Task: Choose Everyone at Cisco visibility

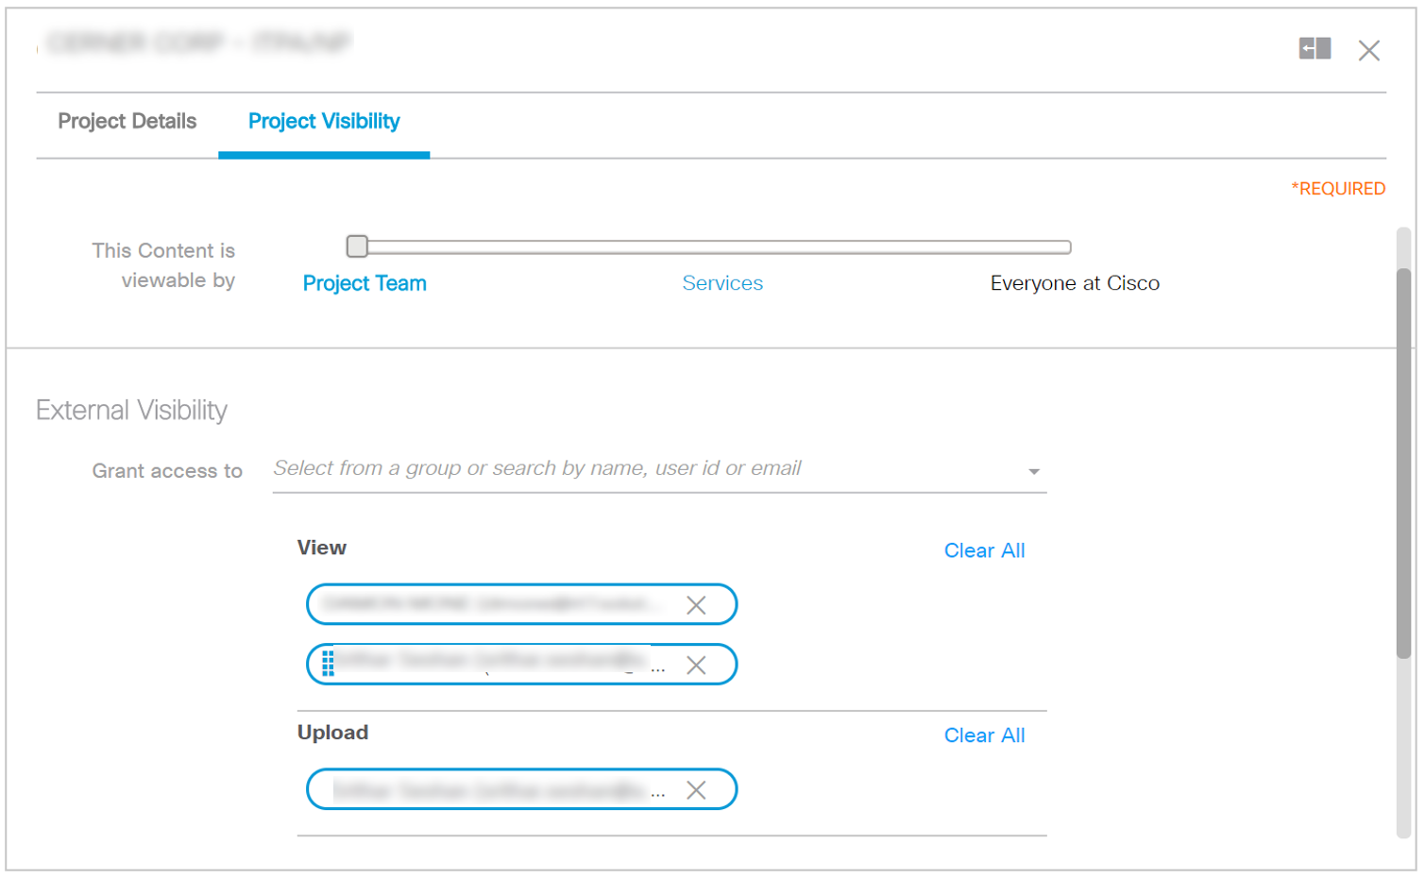Action: [1075, 283]
